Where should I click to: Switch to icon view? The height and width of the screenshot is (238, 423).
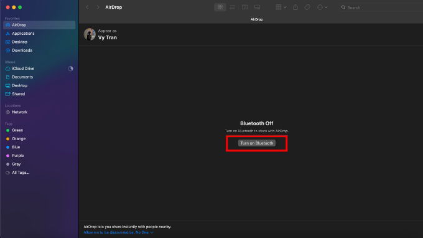[x=220, y=7]
